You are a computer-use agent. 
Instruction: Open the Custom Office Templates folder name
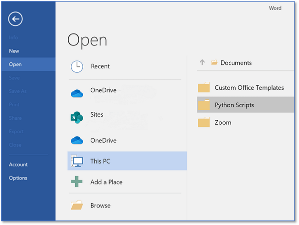[249, 88]
